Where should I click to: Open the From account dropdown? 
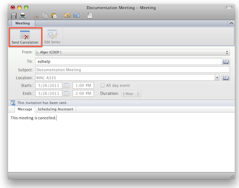pos(132,52)
